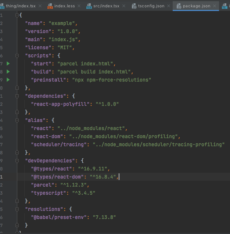The height and width of the screenshot is (234, 230).
Task: Collapse the alias block fold marker
Action: pos(17,120)
